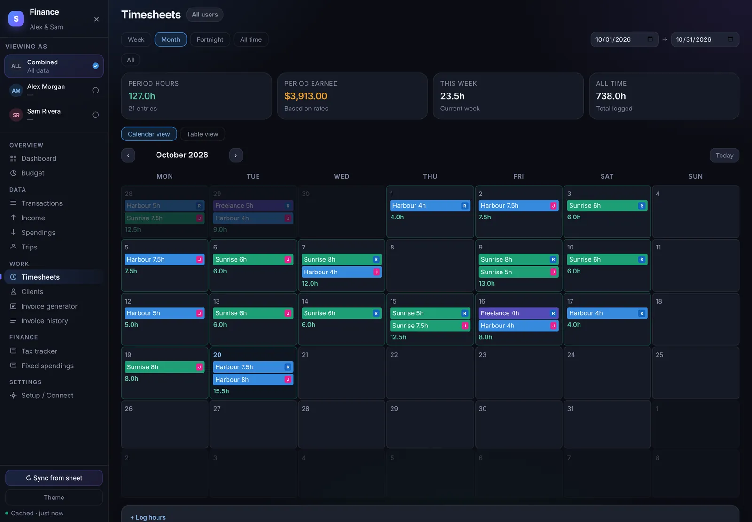Open the start date calendar picker icon
The height and width of the screenshot is (522, 752).
coord(650,39)
